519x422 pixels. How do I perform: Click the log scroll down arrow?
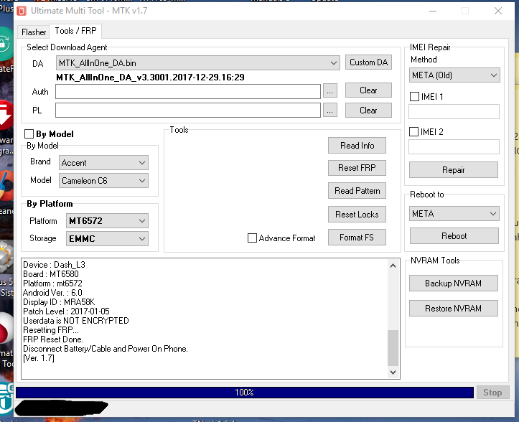tap(393, 372)
